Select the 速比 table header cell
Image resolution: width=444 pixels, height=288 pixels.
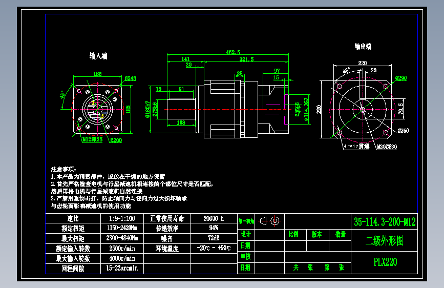(73, 218)
